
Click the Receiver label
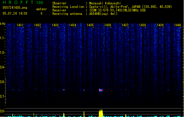click(x=59, y=10)
